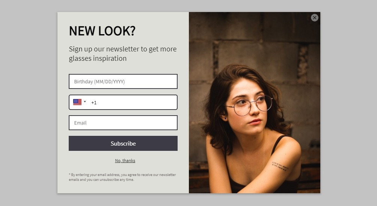Screen dimensions: 377x206
Task: Click the NEW LOOK? heading
Action: coord(102,31)
